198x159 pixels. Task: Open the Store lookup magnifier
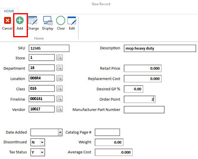click(x=60, y=57)
